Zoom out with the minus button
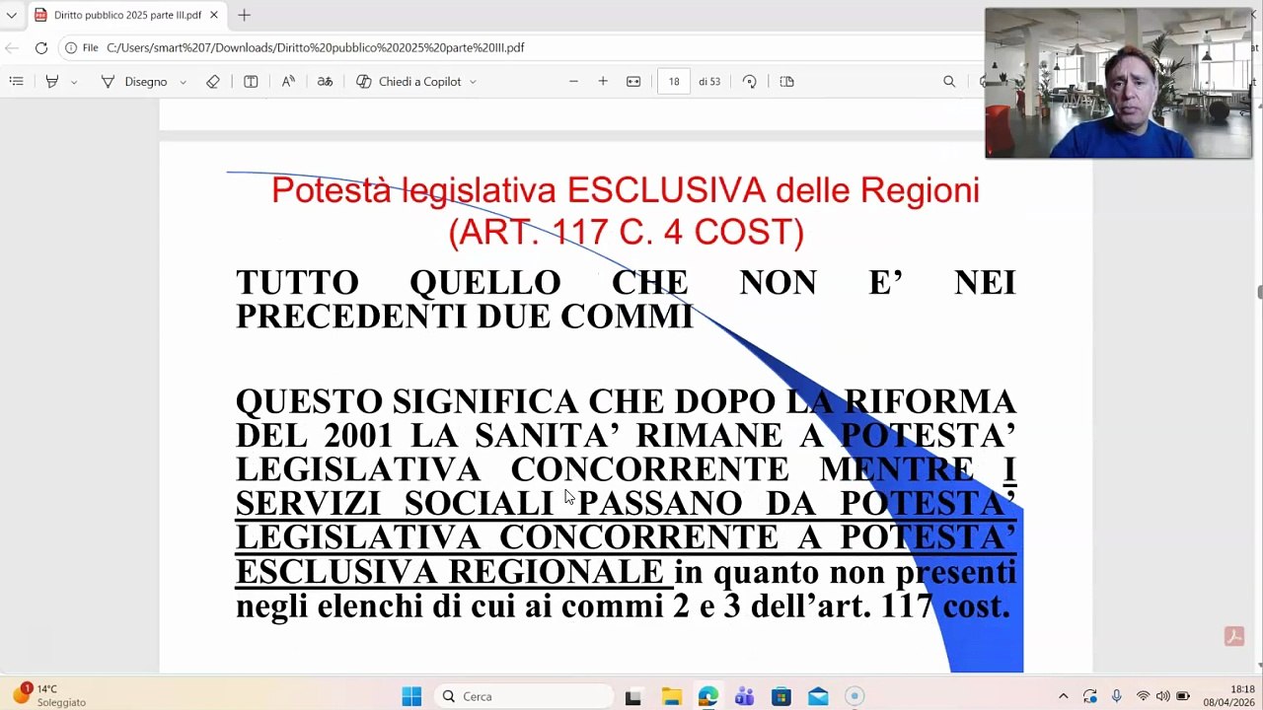 click(573, 82)
